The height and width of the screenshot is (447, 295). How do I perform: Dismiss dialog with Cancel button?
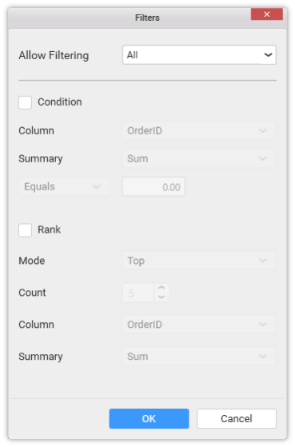pyautogui.click(x=237, y=418)
